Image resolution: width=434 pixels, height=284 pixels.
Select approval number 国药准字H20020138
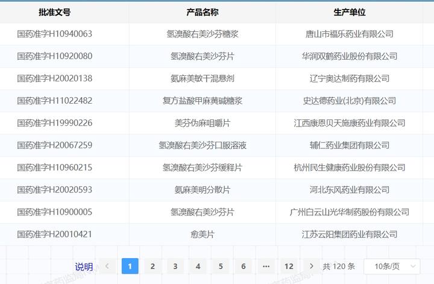(x=54, y=78)
